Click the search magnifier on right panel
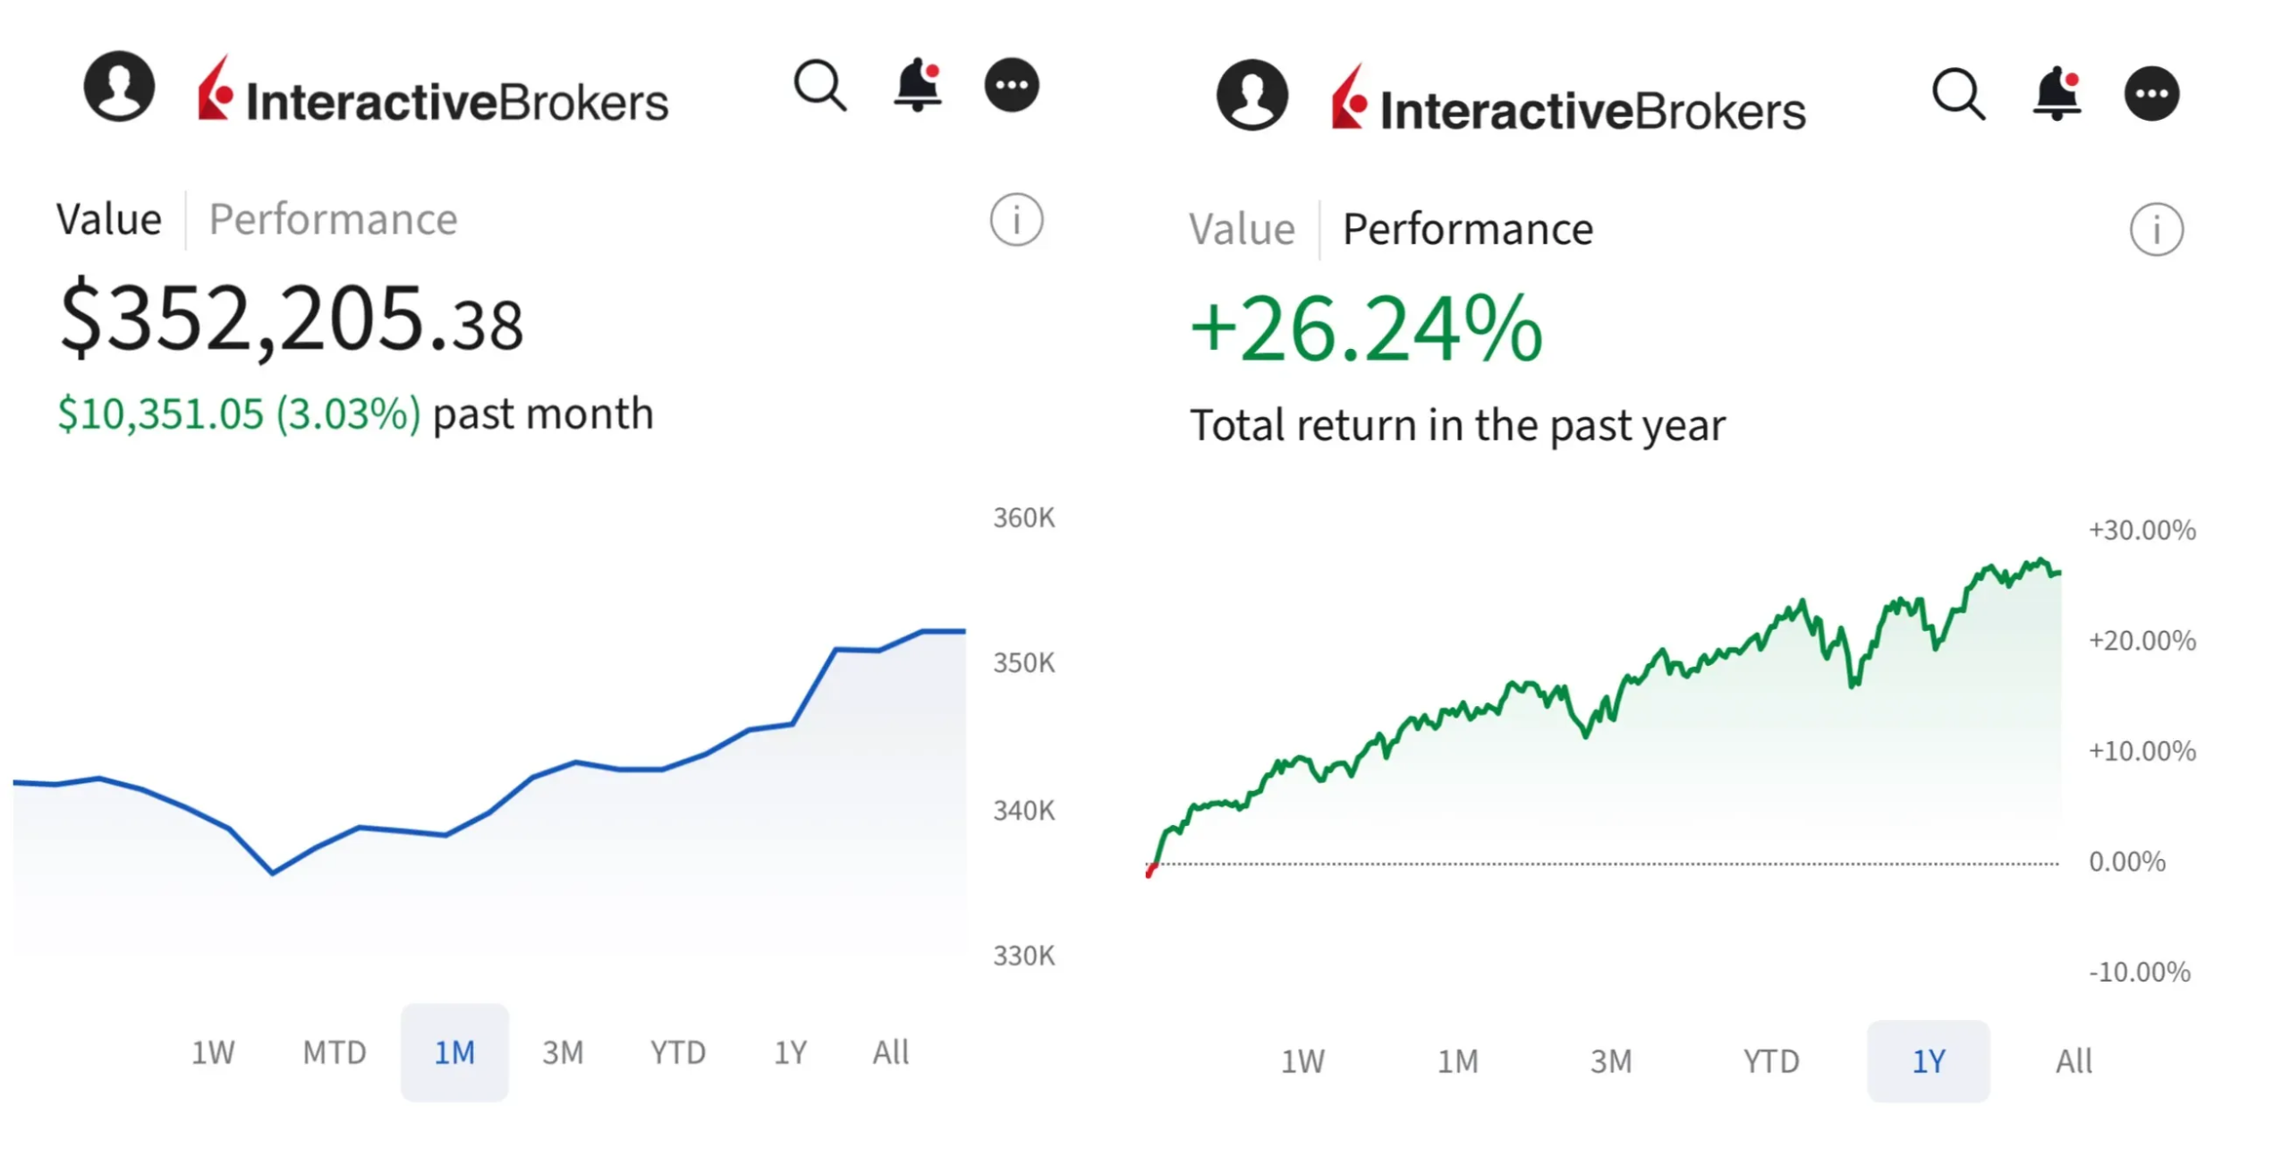 (1957, 94)
